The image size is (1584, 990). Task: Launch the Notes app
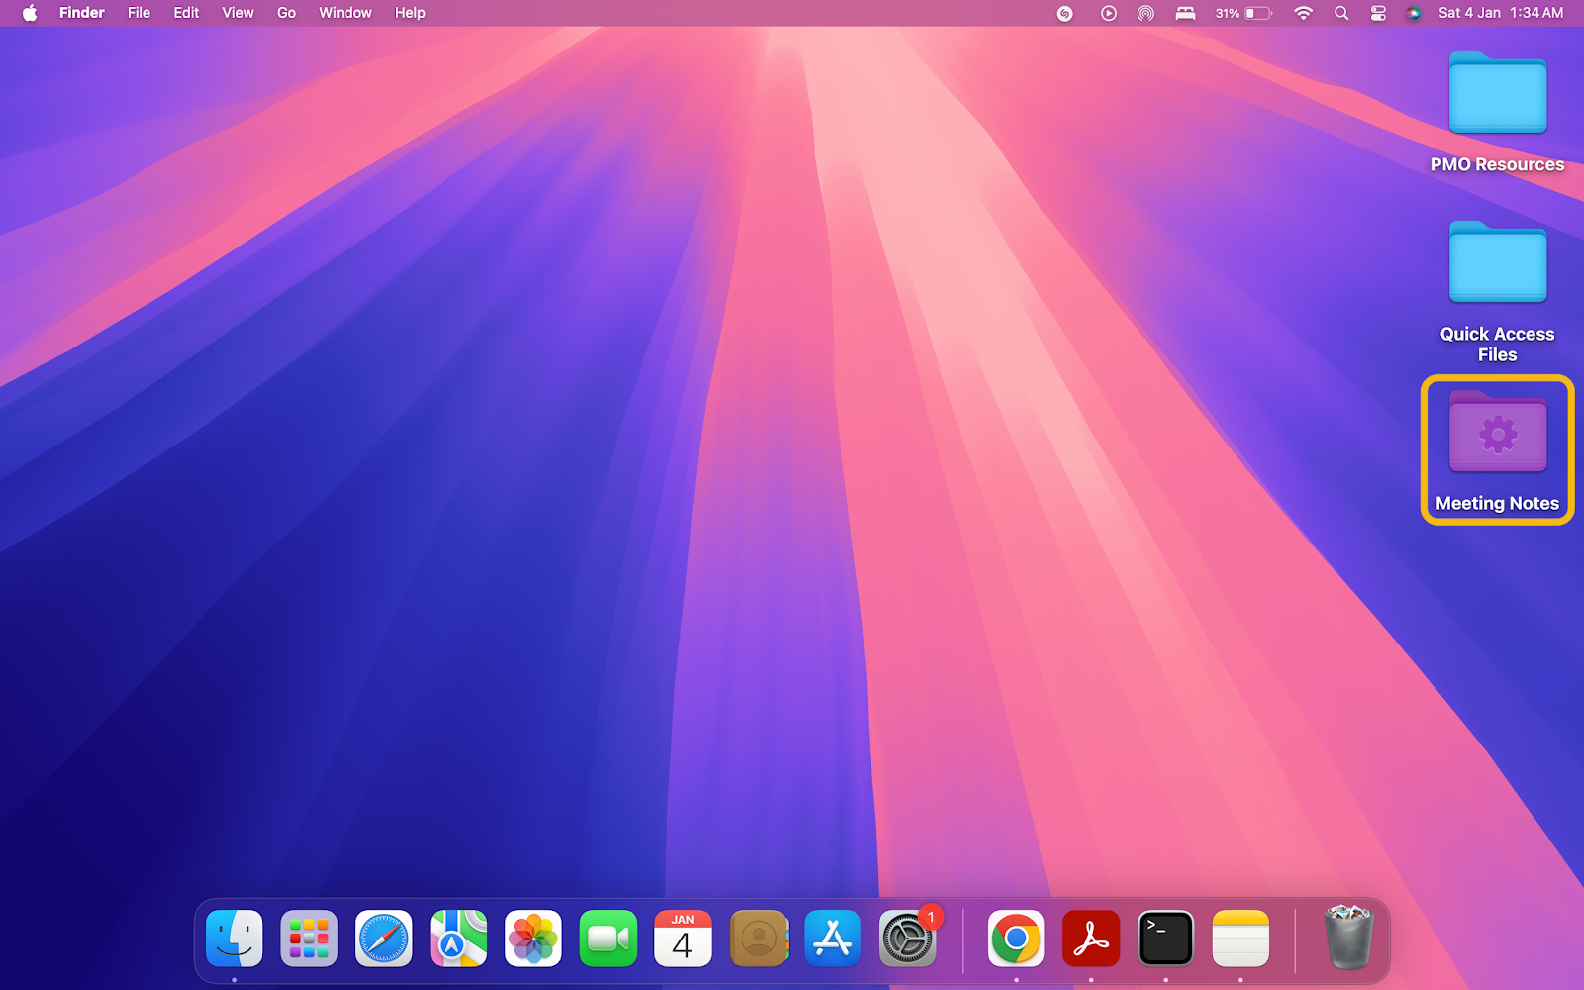[x=1240, y=938]
